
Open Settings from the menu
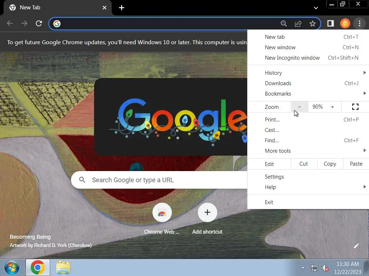point(308,177)
